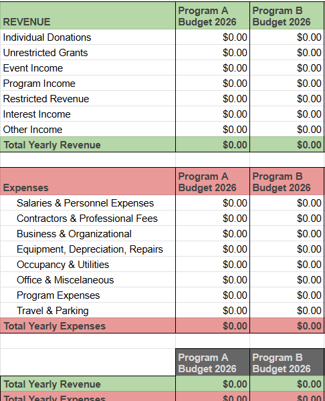This screenshot has width=325, height=401.
Task: Click Salaries & Personnel Expenses label
Action: click(x=88, y=203)
